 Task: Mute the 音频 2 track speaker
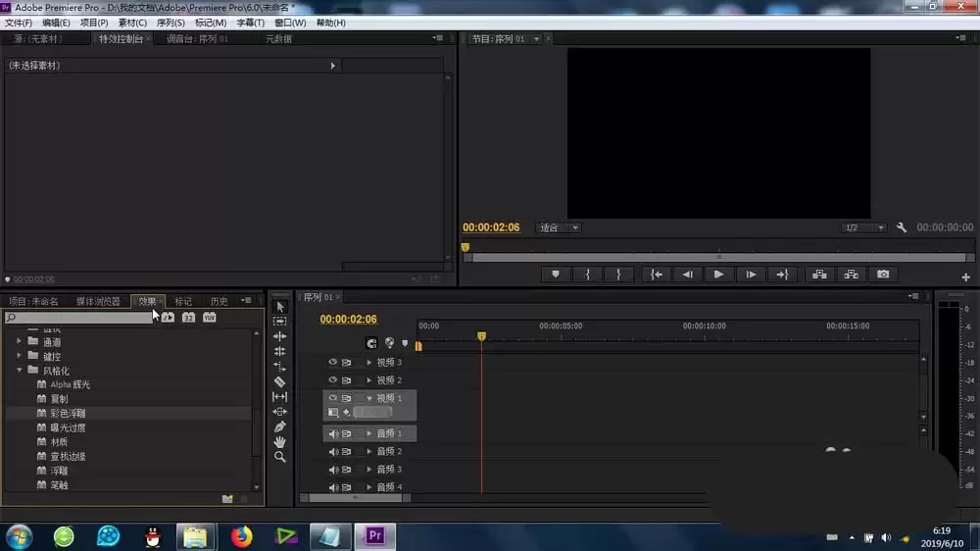point(333,451)
